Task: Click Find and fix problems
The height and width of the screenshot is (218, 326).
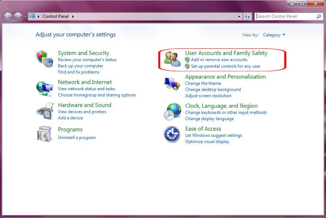Action: click(78, 72)
